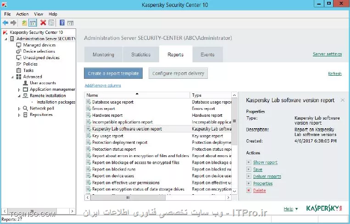Click the Hardware report document icon
This screenshot has height=224, width=350.
tap(89, 115)
